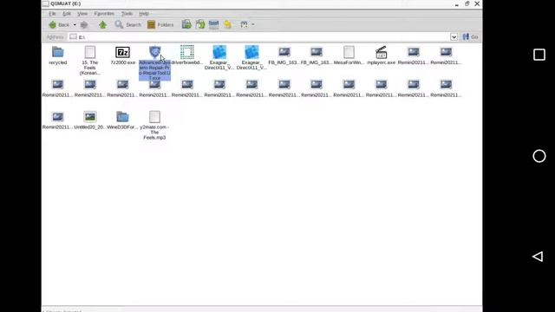Viewport: 555px width, 312px height.
Task: Select the WineD3DFor folder
Action: tap(122, 120)
